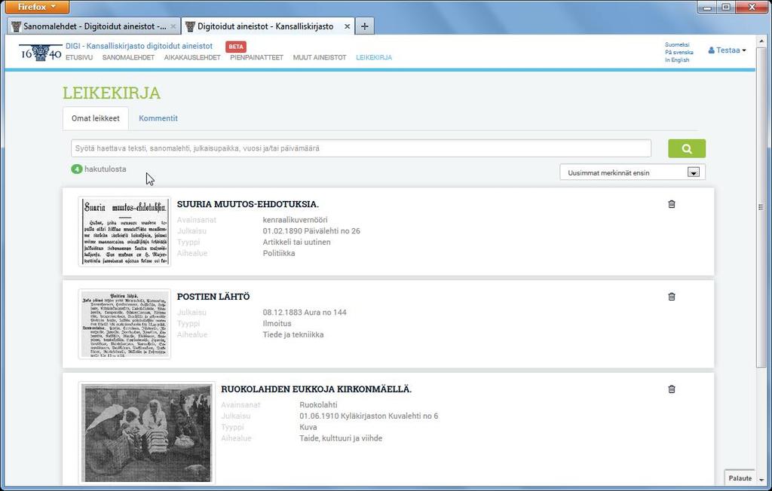Image resolution: width=772 pixels, height=491 pixels.
Task: Click the green search magnifier button
Action: pyautogui.click(x=687, y=148)
